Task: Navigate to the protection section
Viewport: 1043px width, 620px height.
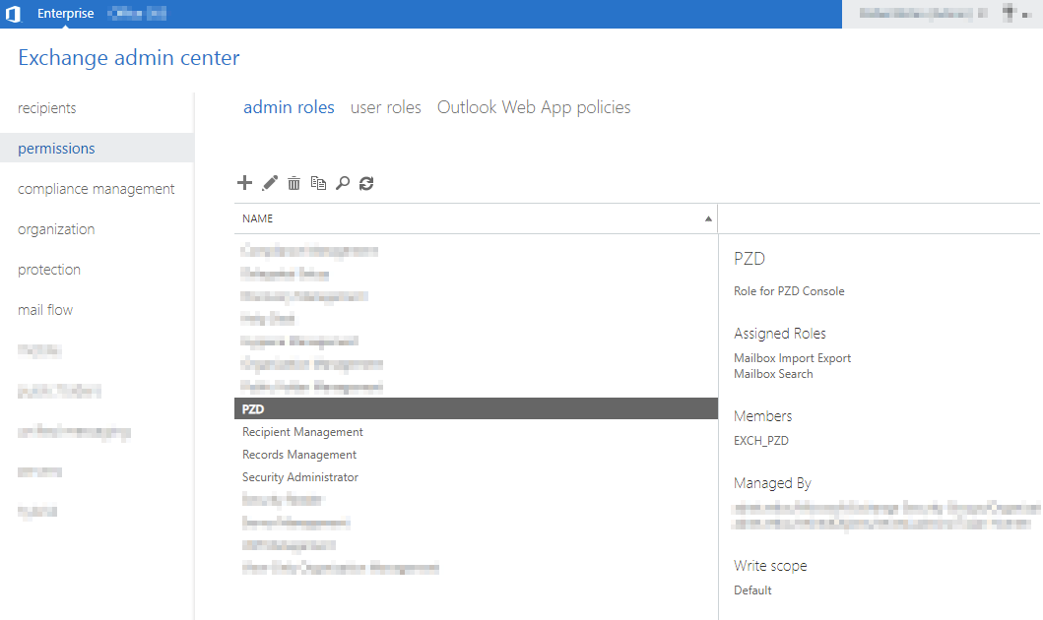Action: [49, 270]
